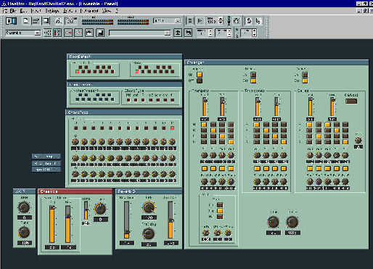Click the upper knob in Reverb panel
Viewport: 373px width, 269px height.
149,207
